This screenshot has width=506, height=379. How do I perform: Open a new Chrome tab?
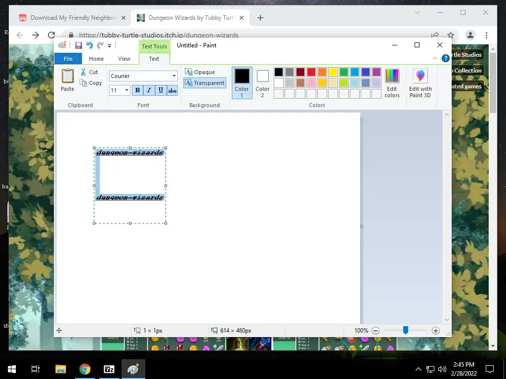pyautogui.click(x=260, y=18)
